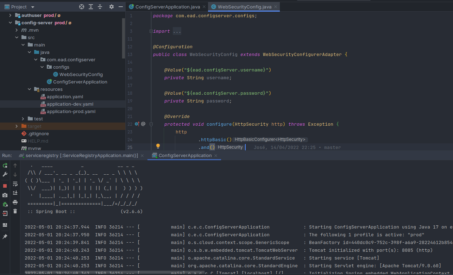Toggle the scroll to end console button

point(15,193)
